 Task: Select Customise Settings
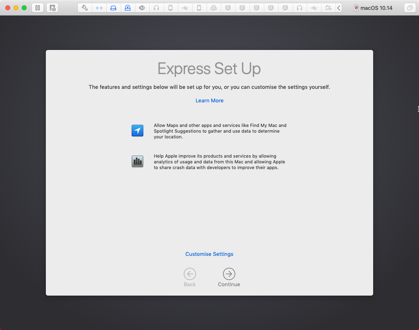pyautogui.click(x=209, y=254)
